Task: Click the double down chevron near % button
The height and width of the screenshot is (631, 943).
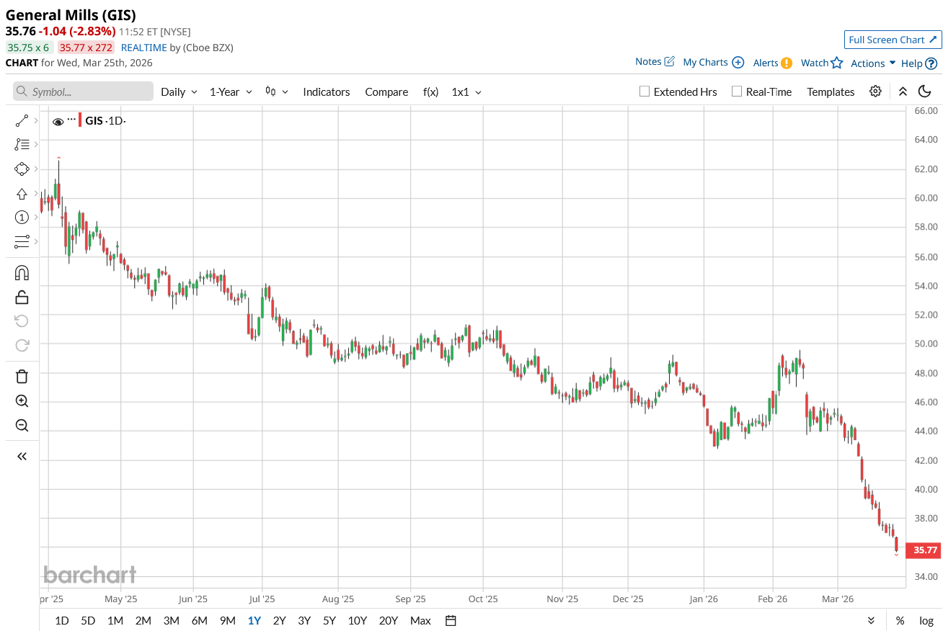Action: (x=871, y=620)
